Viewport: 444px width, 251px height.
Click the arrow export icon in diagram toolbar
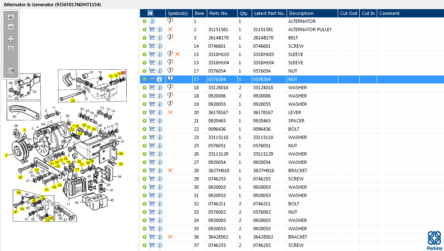(11, 71)
